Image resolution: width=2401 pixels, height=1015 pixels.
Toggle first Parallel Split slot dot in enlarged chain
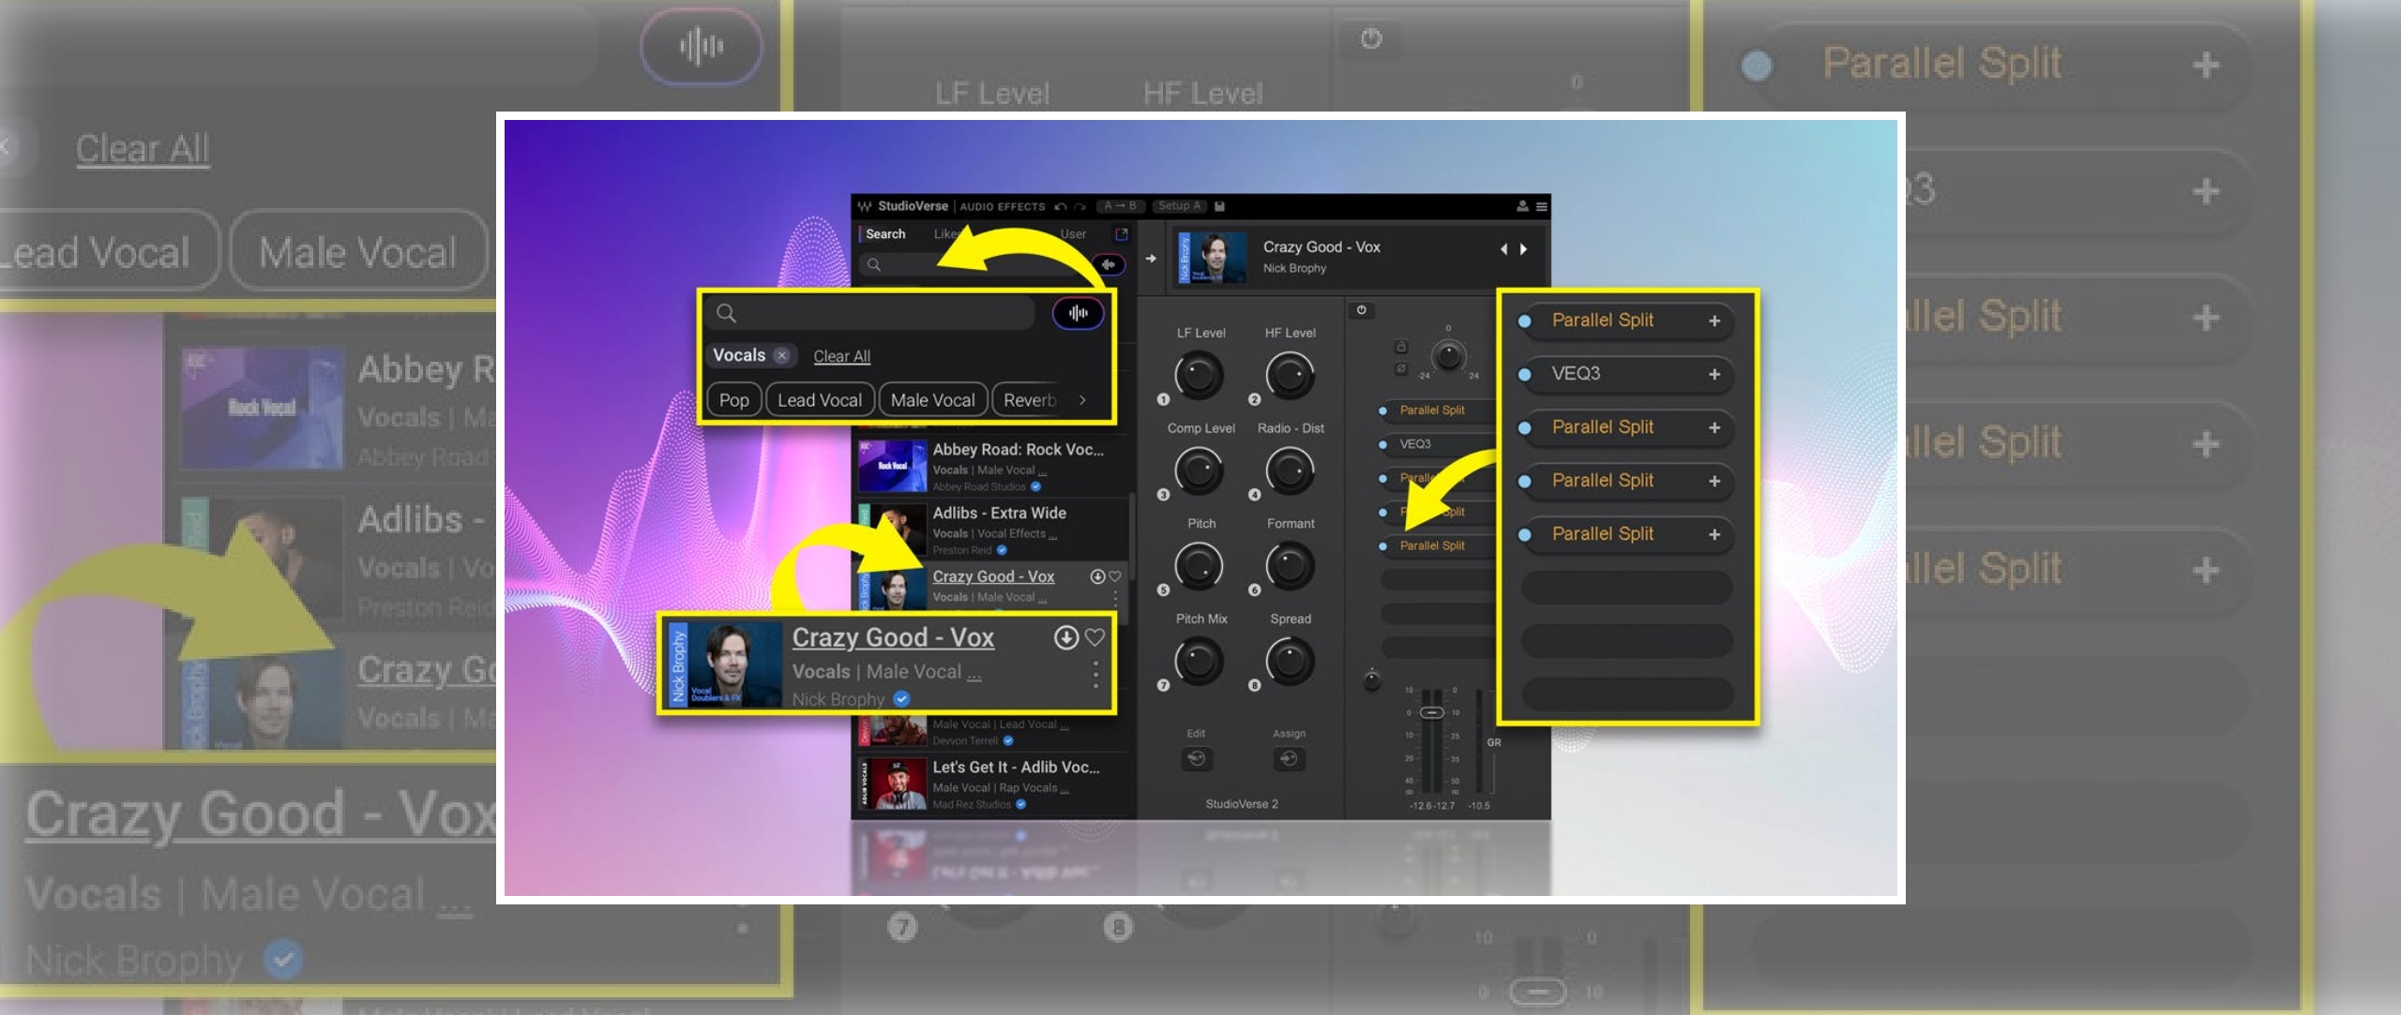pos(1525,321)
